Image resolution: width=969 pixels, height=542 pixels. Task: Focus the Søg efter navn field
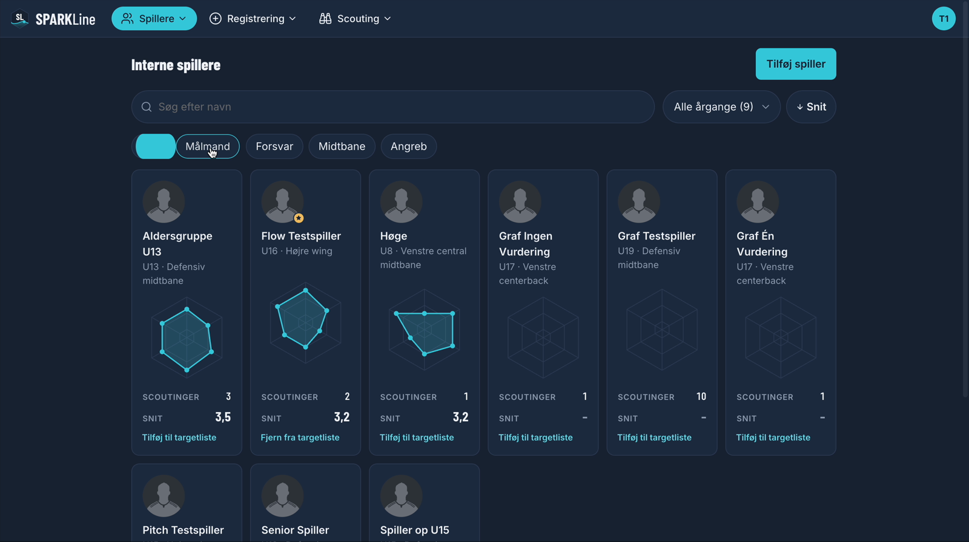coord(393,107)
